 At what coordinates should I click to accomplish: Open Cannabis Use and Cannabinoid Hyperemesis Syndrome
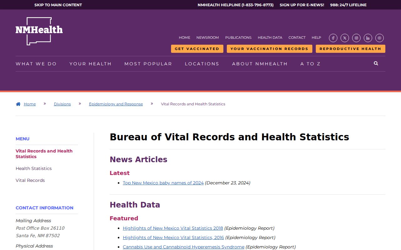184,247
